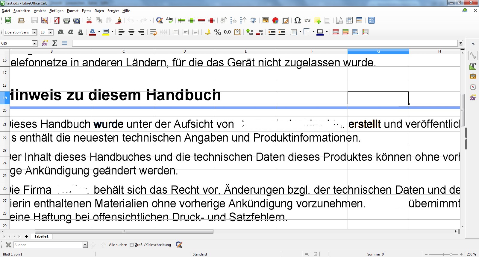
Task: Open the Datei menu
Action: [6, 11]
